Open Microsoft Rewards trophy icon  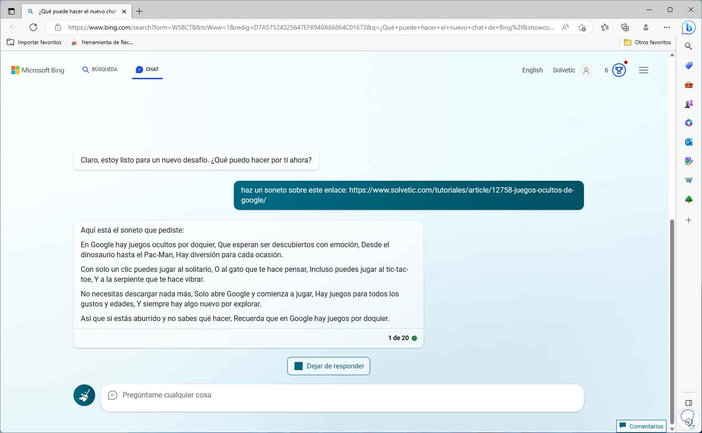[x=619, y=70]
